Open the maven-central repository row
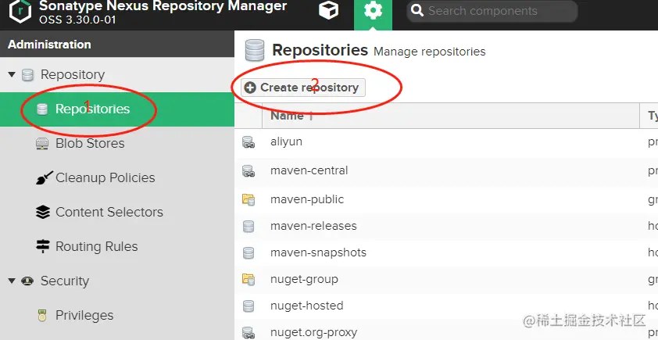The height and width of the screenshot is (340, 658). 446,171
